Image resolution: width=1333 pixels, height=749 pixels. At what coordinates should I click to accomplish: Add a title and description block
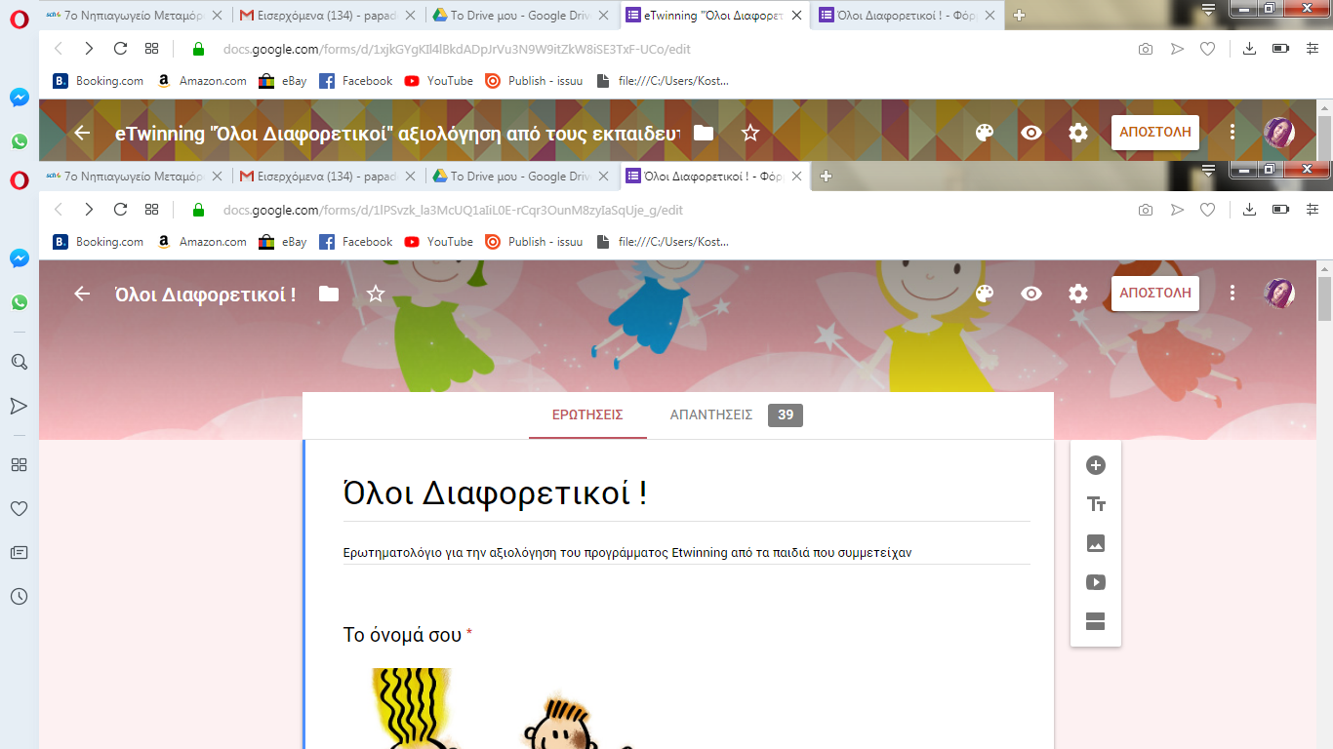(1095, 504)
